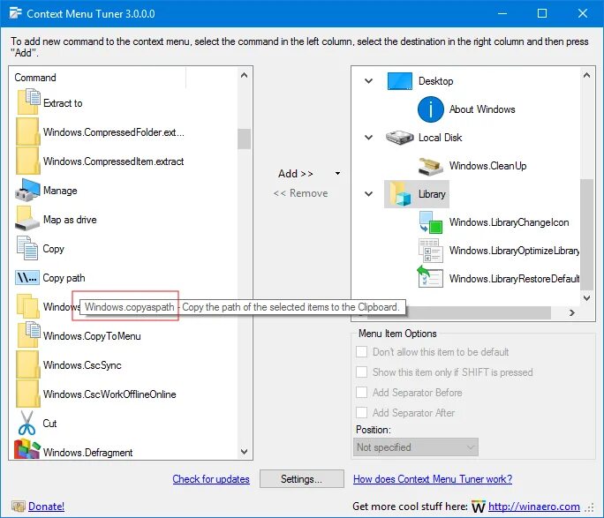Click the Winaero W logo icon
604x518 pixels.
pyautogui.click(x=478, y=507)
